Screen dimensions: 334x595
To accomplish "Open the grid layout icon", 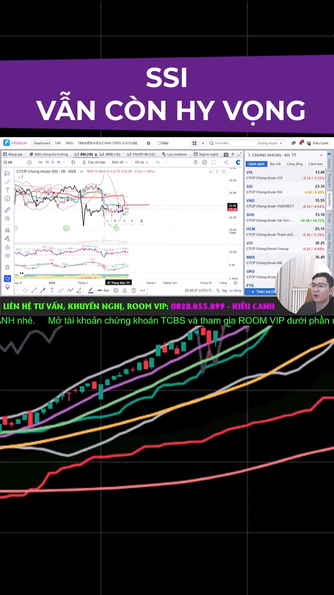I will pos(194,143).
